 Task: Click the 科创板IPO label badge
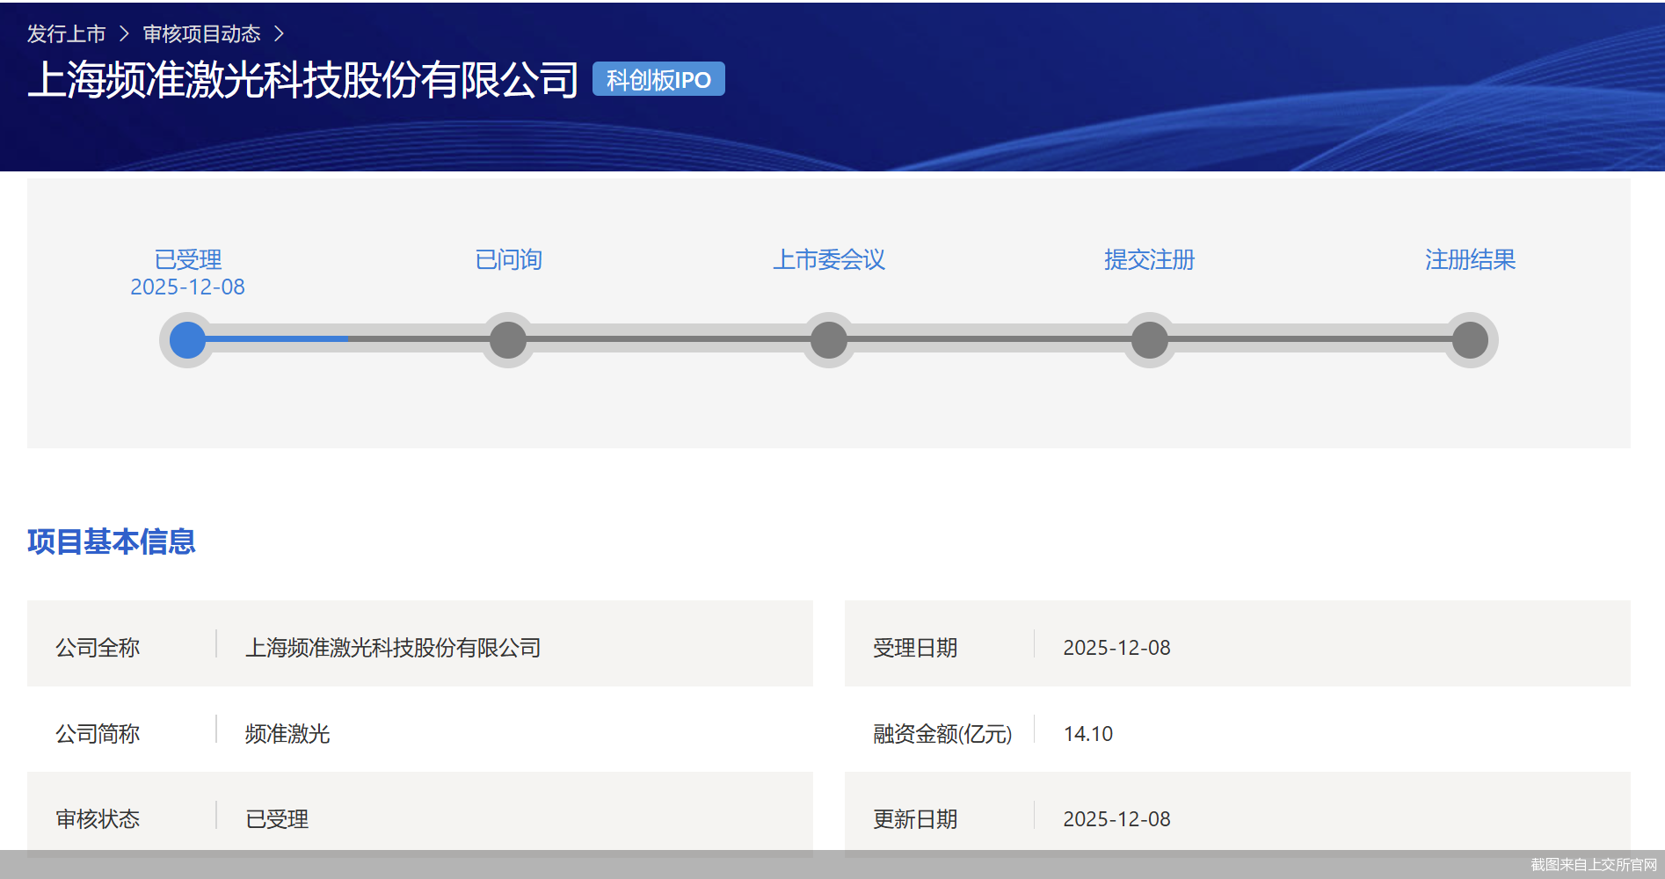[658, 79]
